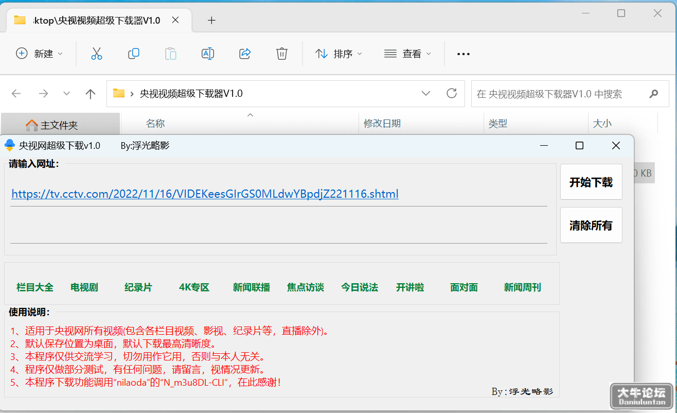Click the tv.cctv.com URL link
The image size is (677, 413).
pyautogui.click(x=205, y=194)
